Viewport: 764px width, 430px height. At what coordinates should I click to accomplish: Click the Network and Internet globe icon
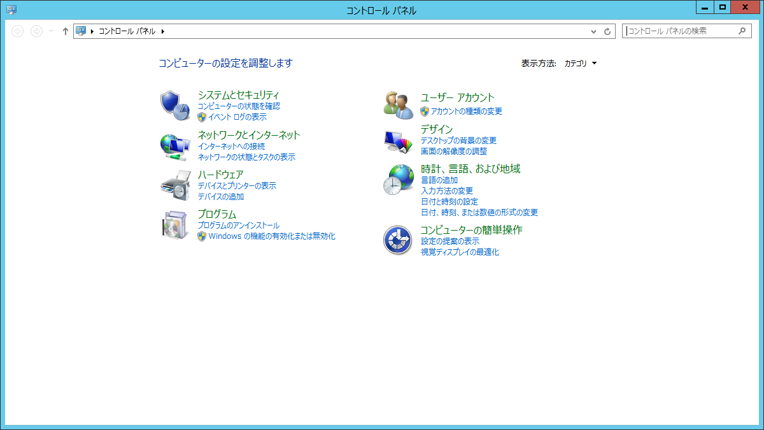point(174,147)
